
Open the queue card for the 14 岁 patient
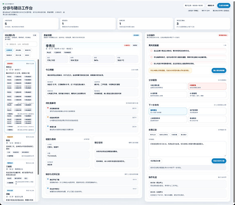pos(20,146)
